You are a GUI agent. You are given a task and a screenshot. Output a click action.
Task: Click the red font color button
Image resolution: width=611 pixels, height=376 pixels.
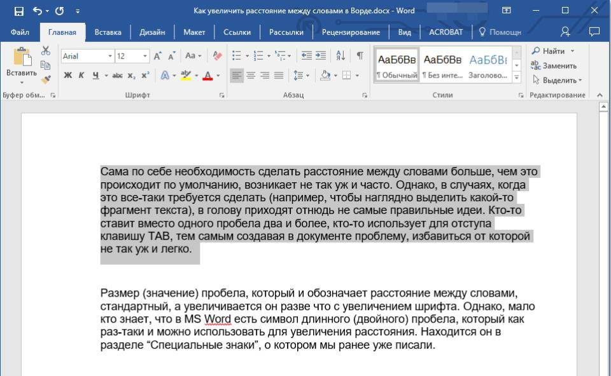click(207, 76)
